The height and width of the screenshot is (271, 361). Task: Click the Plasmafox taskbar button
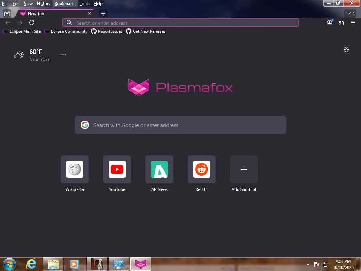(x=140, y=264)
